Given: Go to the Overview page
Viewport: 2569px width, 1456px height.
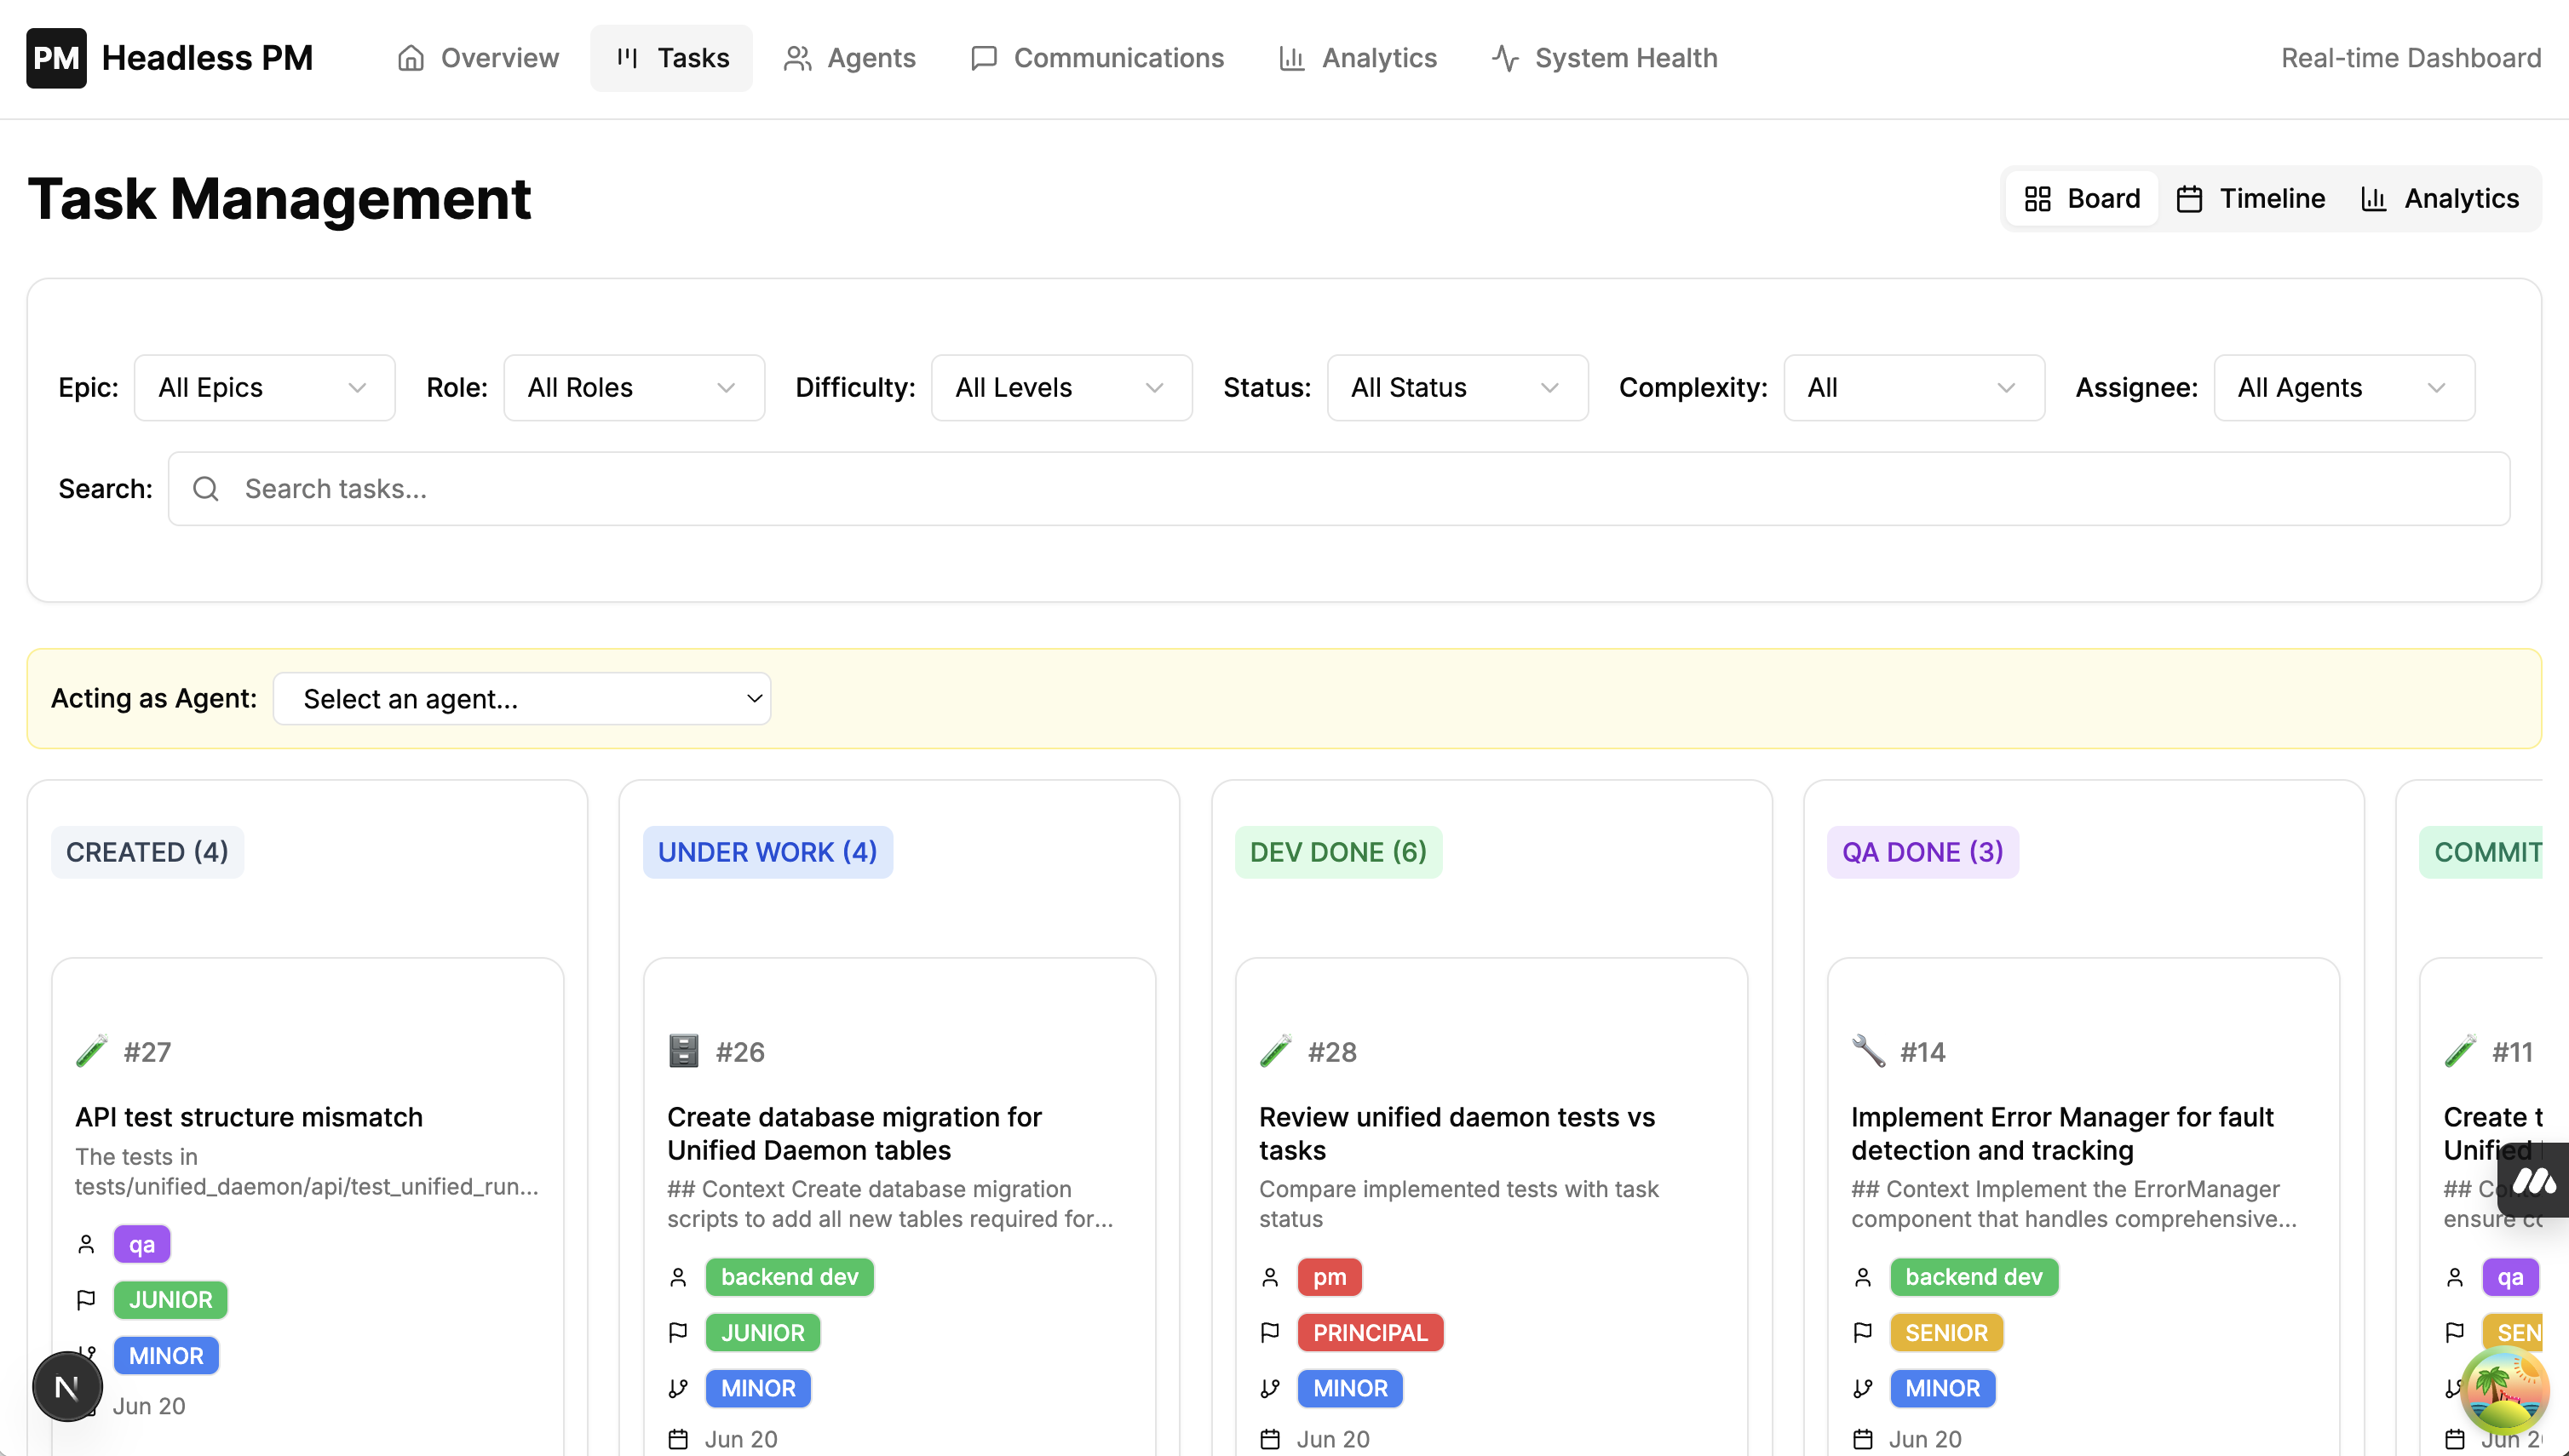Looking at the screenshot, I should click(x=478, y=58).
